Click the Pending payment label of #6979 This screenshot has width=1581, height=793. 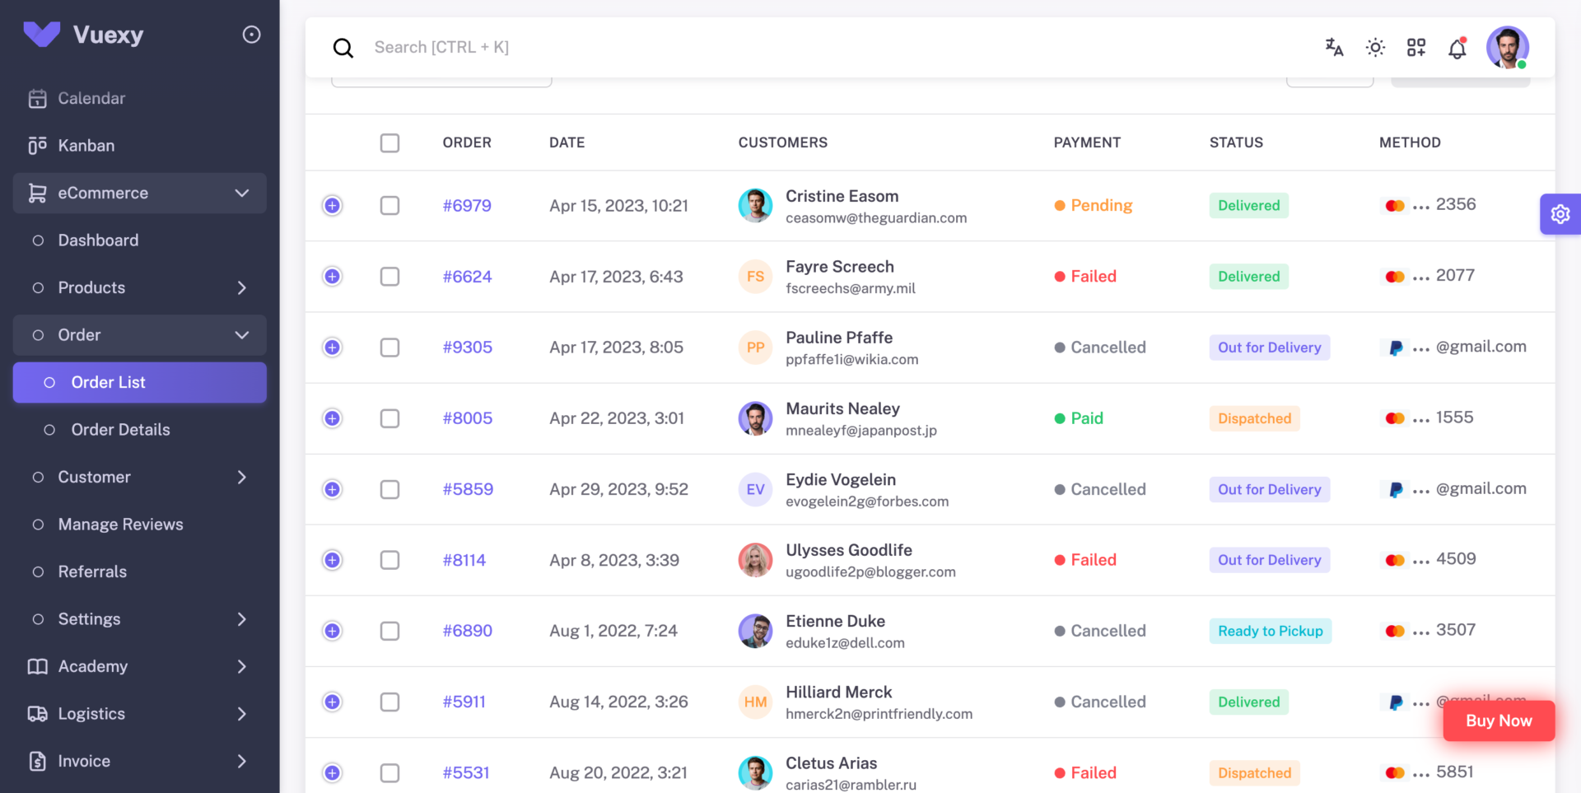click(x=1094, y=206)
